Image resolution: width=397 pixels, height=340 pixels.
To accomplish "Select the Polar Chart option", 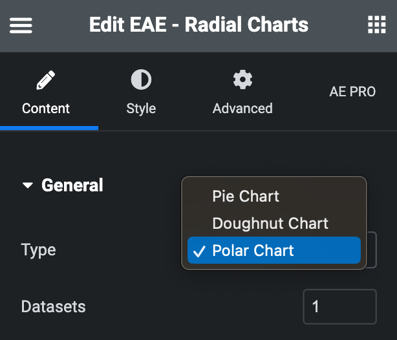I will pyautogui.click(x=274, y=250).
